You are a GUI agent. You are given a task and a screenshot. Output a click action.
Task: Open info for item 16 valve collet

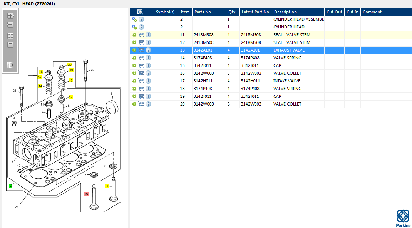[x=148, y=73]
